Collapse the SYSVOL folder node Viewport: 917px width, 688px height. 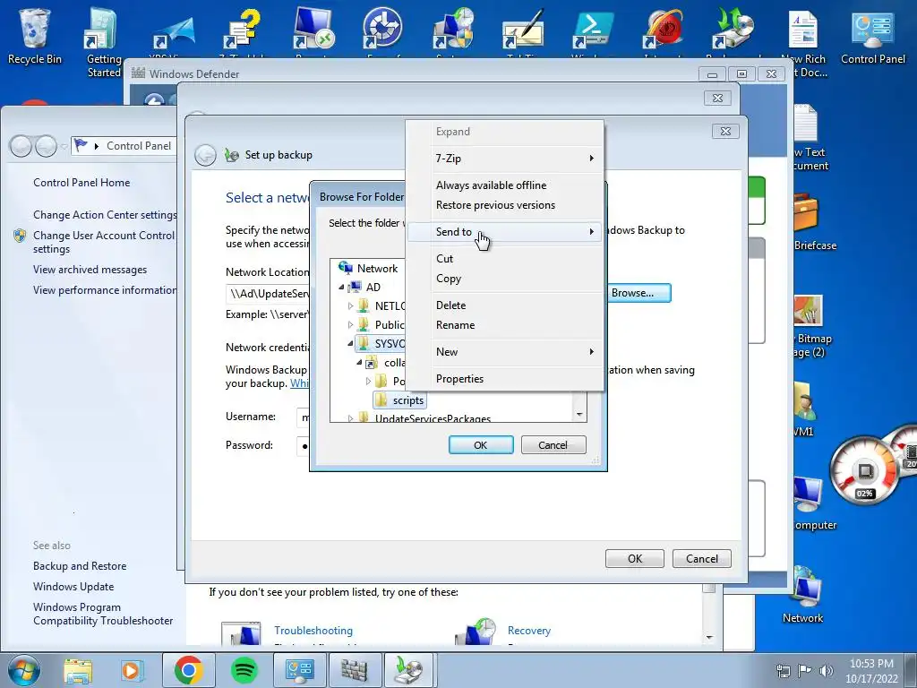pyautogui.click(x=350, y=343)
